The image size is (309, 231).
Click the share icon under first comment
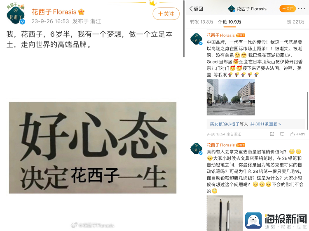coord(272,134)
